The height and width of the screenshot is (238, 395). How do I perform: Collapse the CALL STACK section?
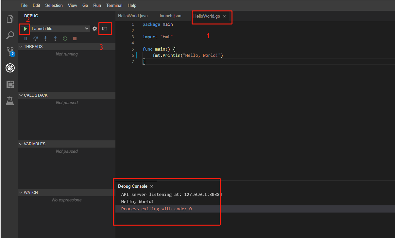[x=67, y=95]
